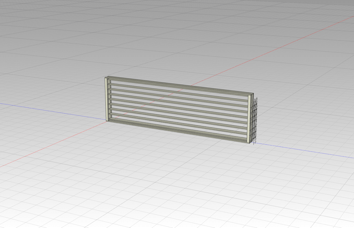Select the left vertical post of the frame
The image size is (354, 228).
tap(106, 99)
